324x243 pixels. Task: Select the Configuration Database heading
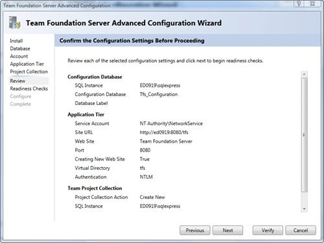coord(95,77)
